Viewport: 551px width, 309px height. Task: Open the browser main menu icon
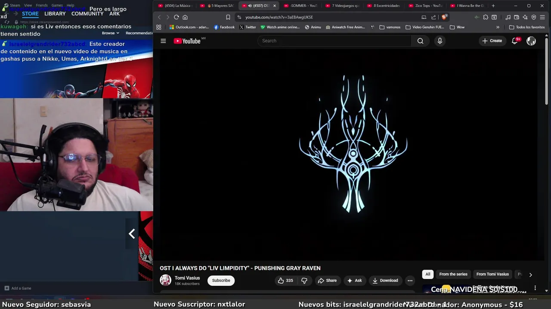pyautogui.click(x=542, y=17)
